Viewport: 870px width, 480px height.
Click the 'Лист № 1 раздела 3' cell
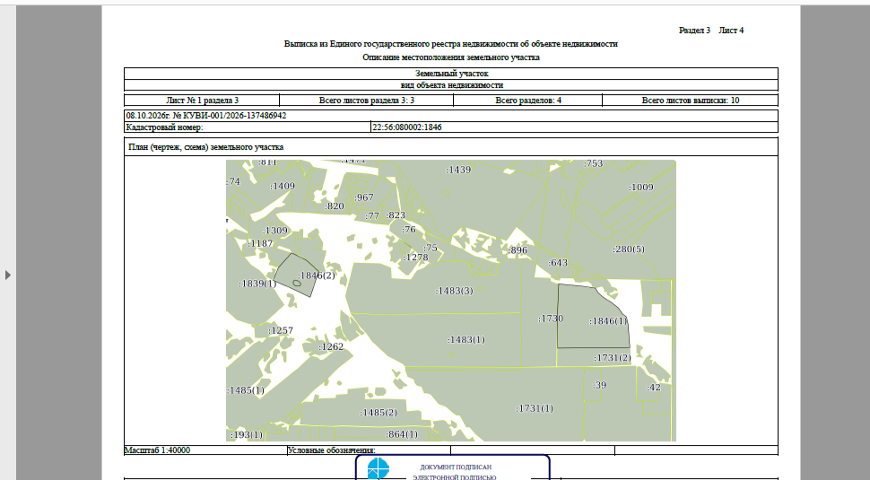(x=202, y=100)
